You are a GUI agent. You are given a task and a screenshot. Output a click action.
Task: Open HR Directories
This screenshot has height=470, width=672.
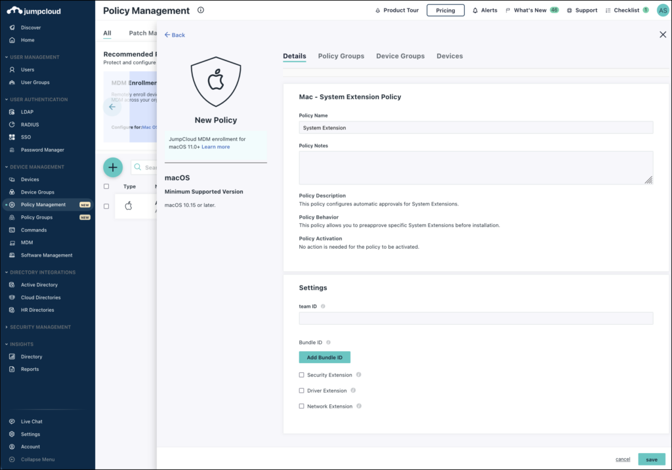[x=37, y=310]
